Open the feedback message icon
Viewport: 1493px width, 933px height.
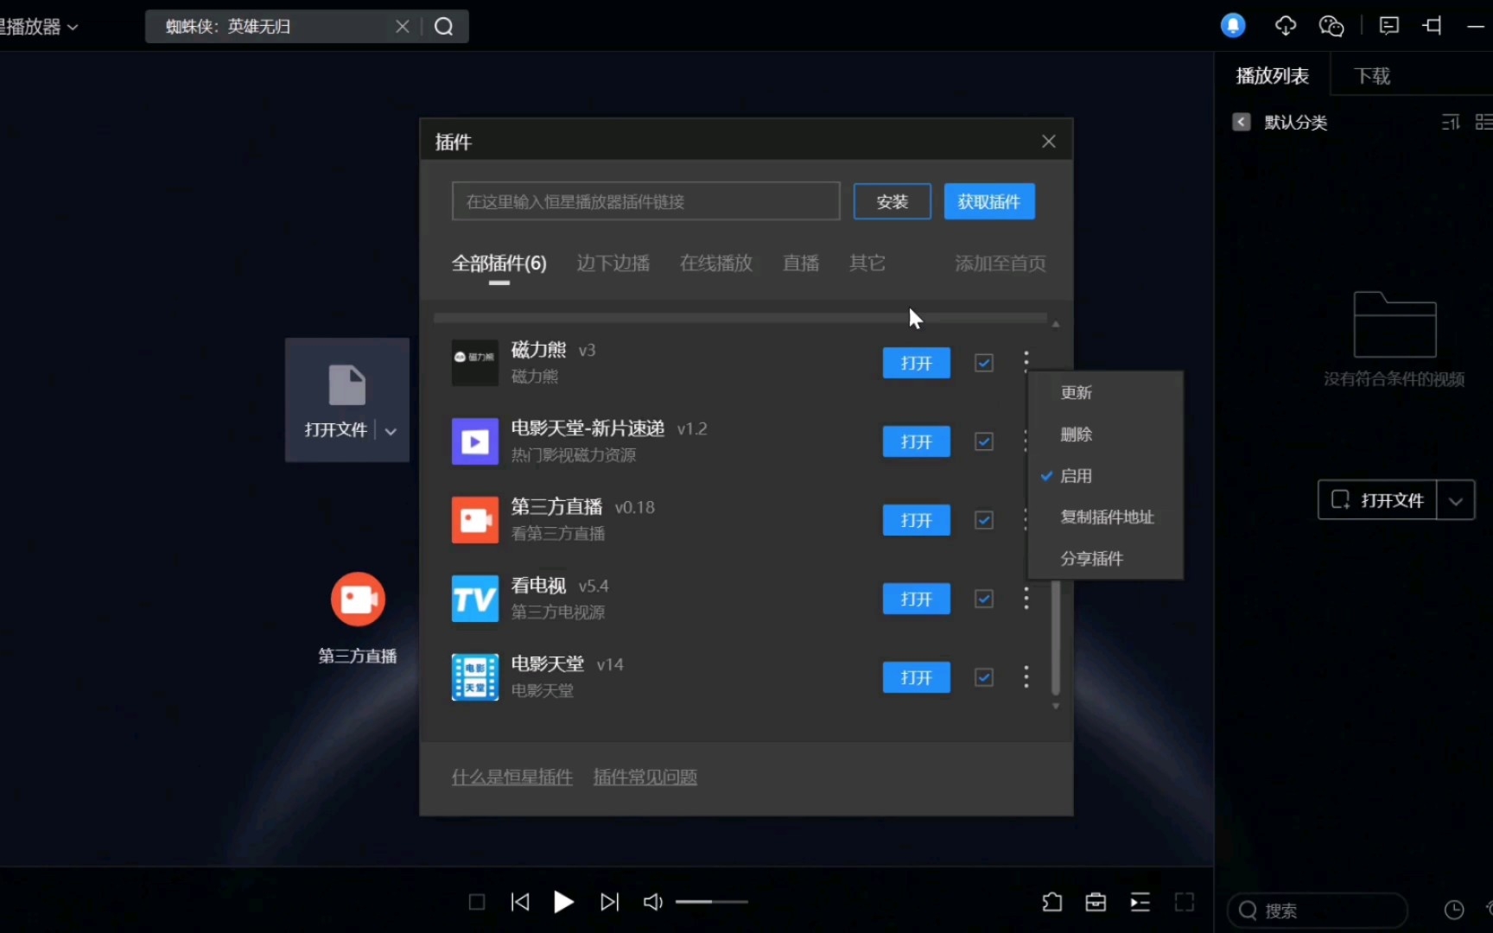(1389, 26)
